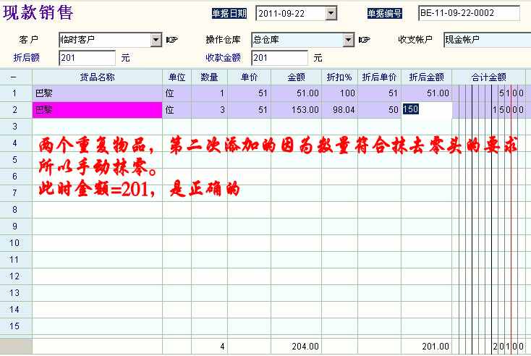
Task: Select row 1 product name 巴黎
Action: click(97, 93)
